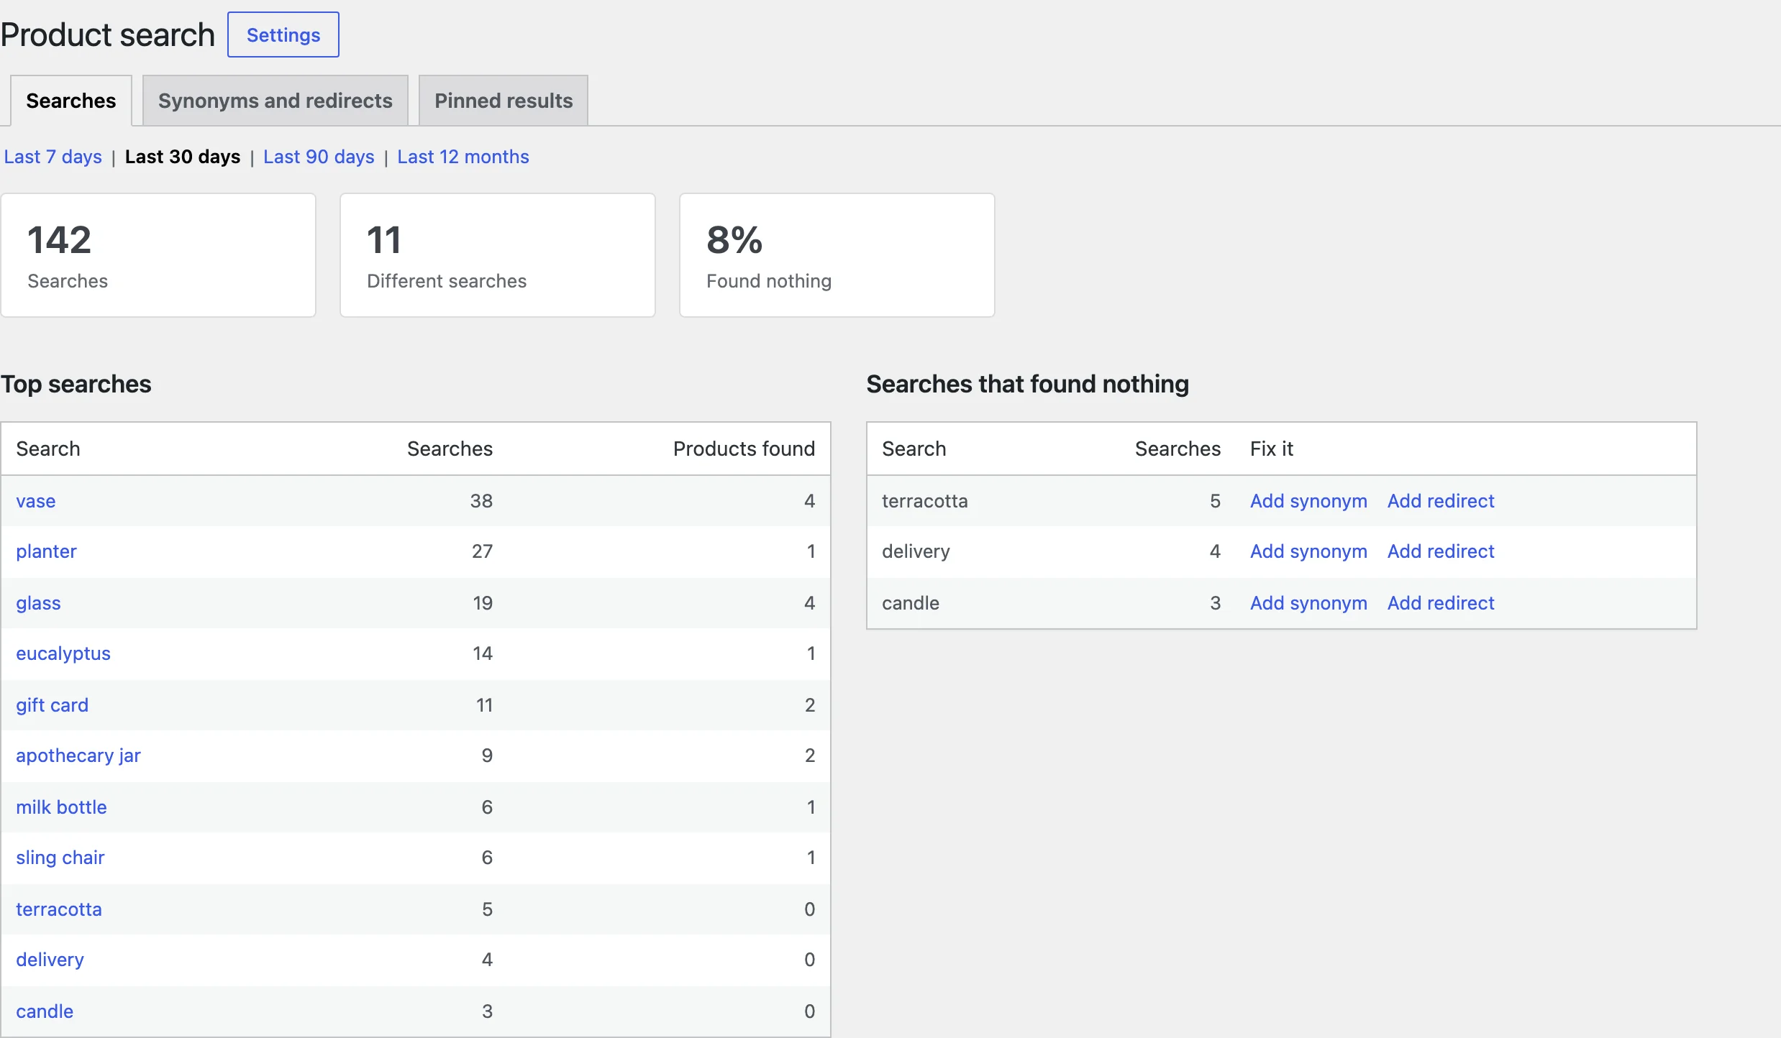This screenshot has height=1038, width=1781.
Task: Add redirect for terracotta
Action: point(1441,501)
